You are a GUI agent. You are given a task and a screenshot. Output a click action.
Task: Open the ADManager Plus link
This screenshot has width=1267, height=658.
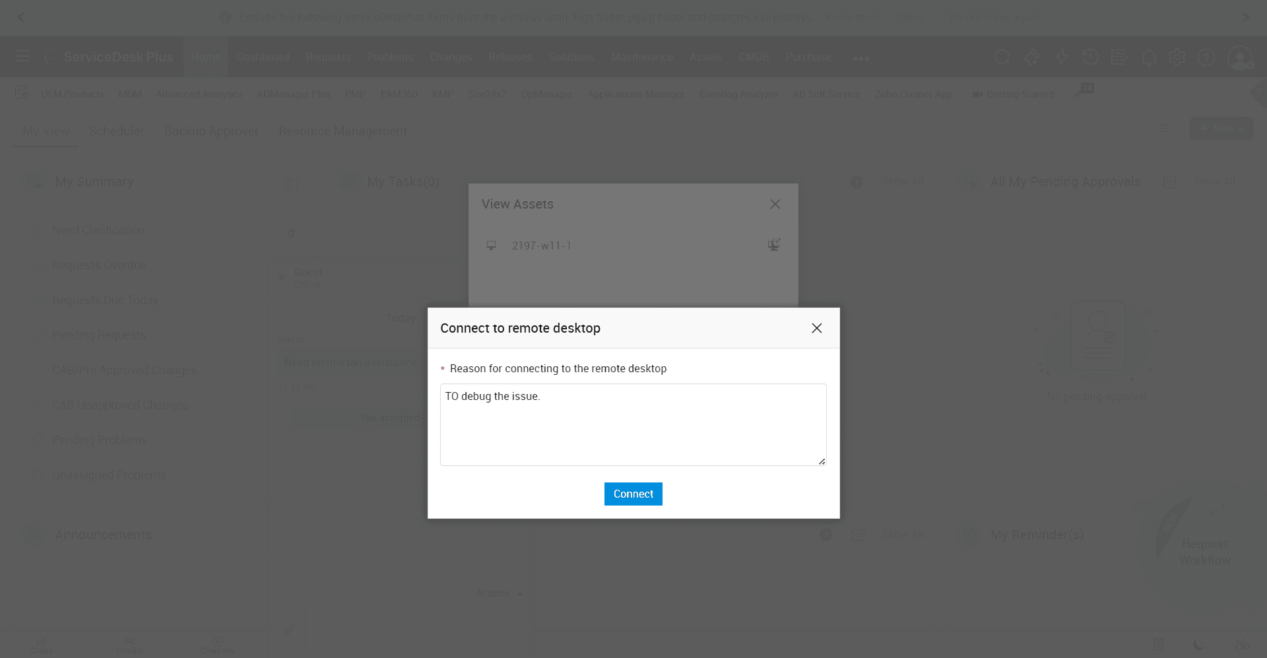[x=294, y=94]
